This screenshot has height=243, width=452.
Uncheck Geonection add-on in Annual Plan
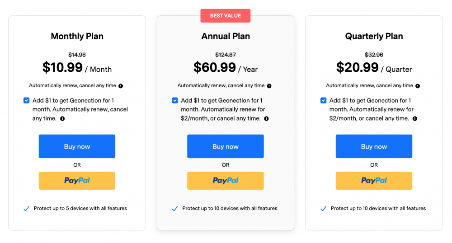pos(175,100)
